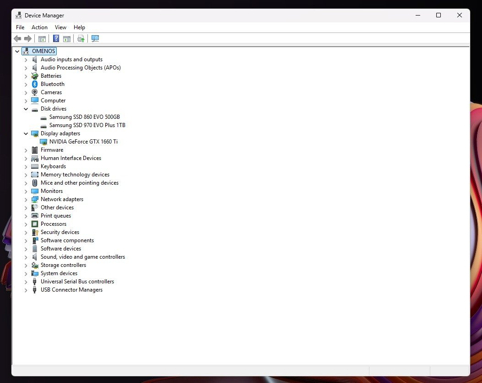
Task: Expand the System devices chevron
Action: point(26,274)
